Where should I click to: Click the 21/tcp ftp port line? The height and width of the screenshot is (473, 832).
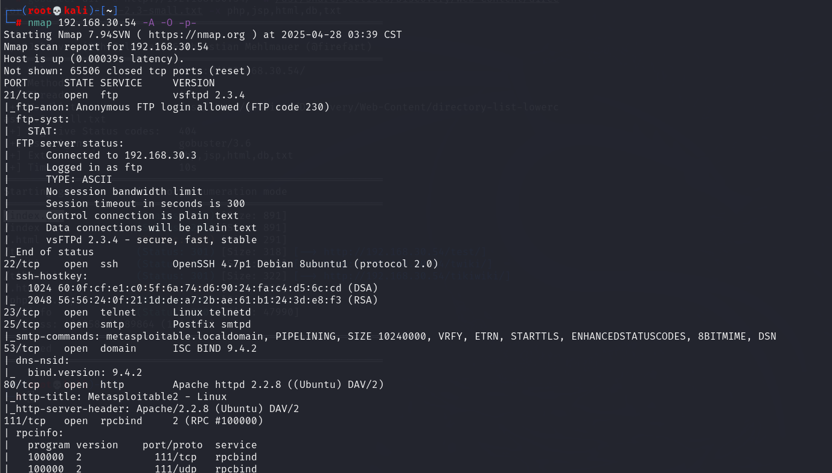124,95
